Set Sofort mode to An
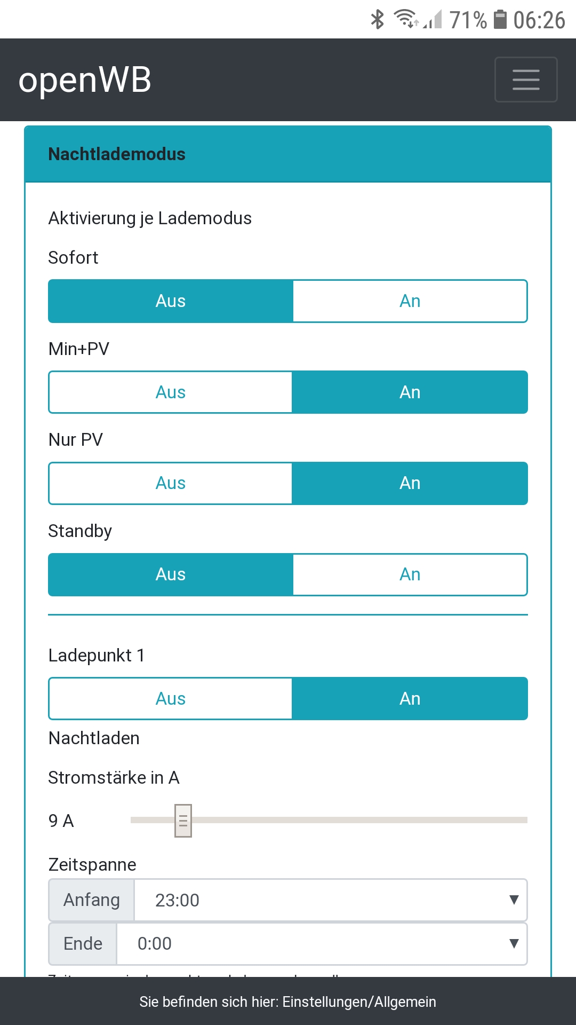The image size is (576, 1025). point(410,301)
